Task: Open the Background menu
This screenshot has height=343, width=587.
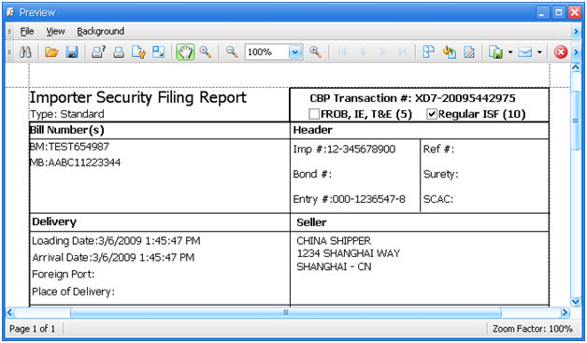Action: 100,32
